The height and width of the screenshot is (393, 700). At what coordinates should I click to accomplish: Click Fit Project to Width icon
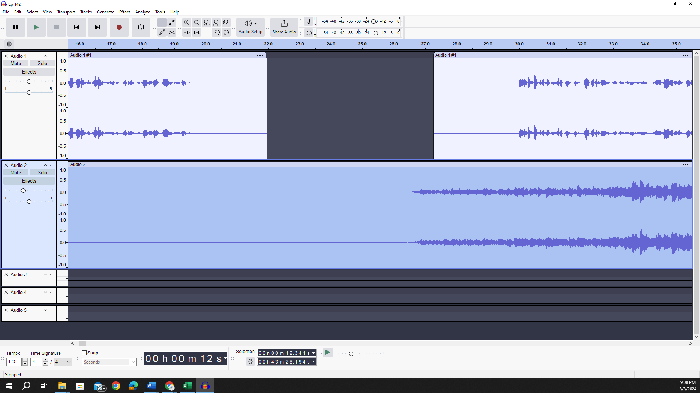point(216,22)
